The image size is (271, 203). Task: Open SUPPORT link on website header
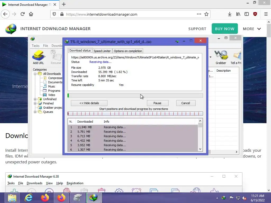click(197, 29)
